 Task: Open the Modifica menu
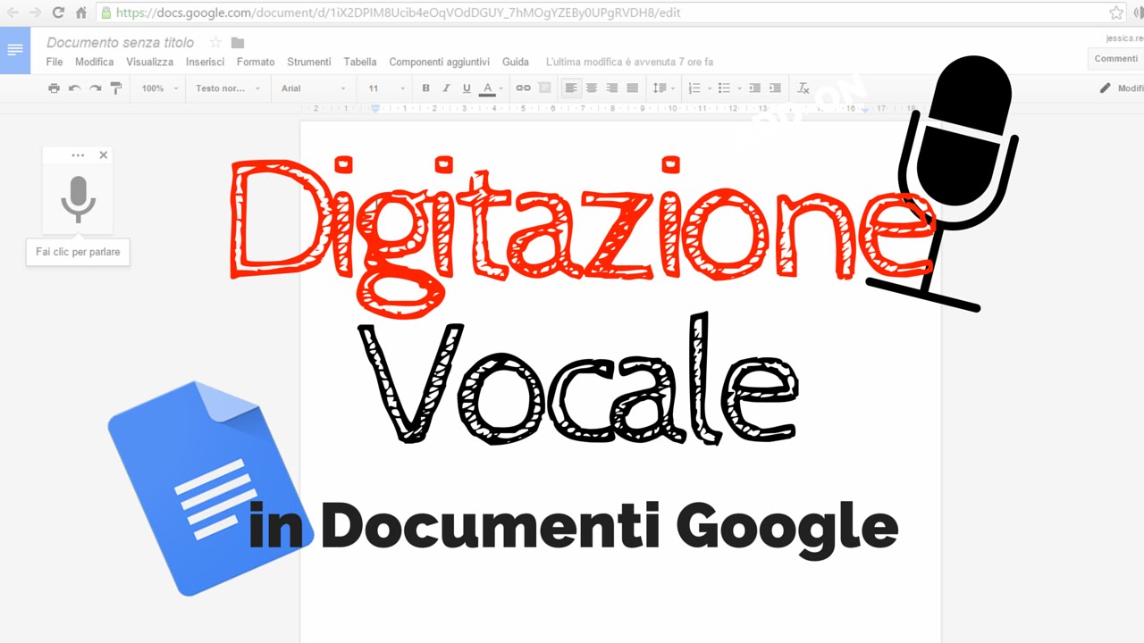(95, 63)
